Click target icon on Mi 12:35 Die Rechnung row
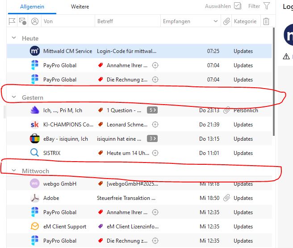Viewport: 293px width, 248px height. pyautogui.click(x=155, y=241)
